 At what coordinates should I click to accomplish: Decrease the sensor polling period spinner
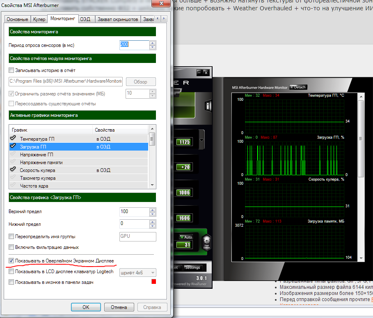[153, 47]
